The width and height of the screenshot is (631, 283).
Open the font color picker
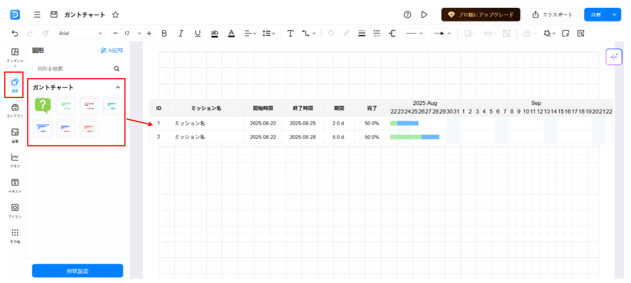[231, 34]
